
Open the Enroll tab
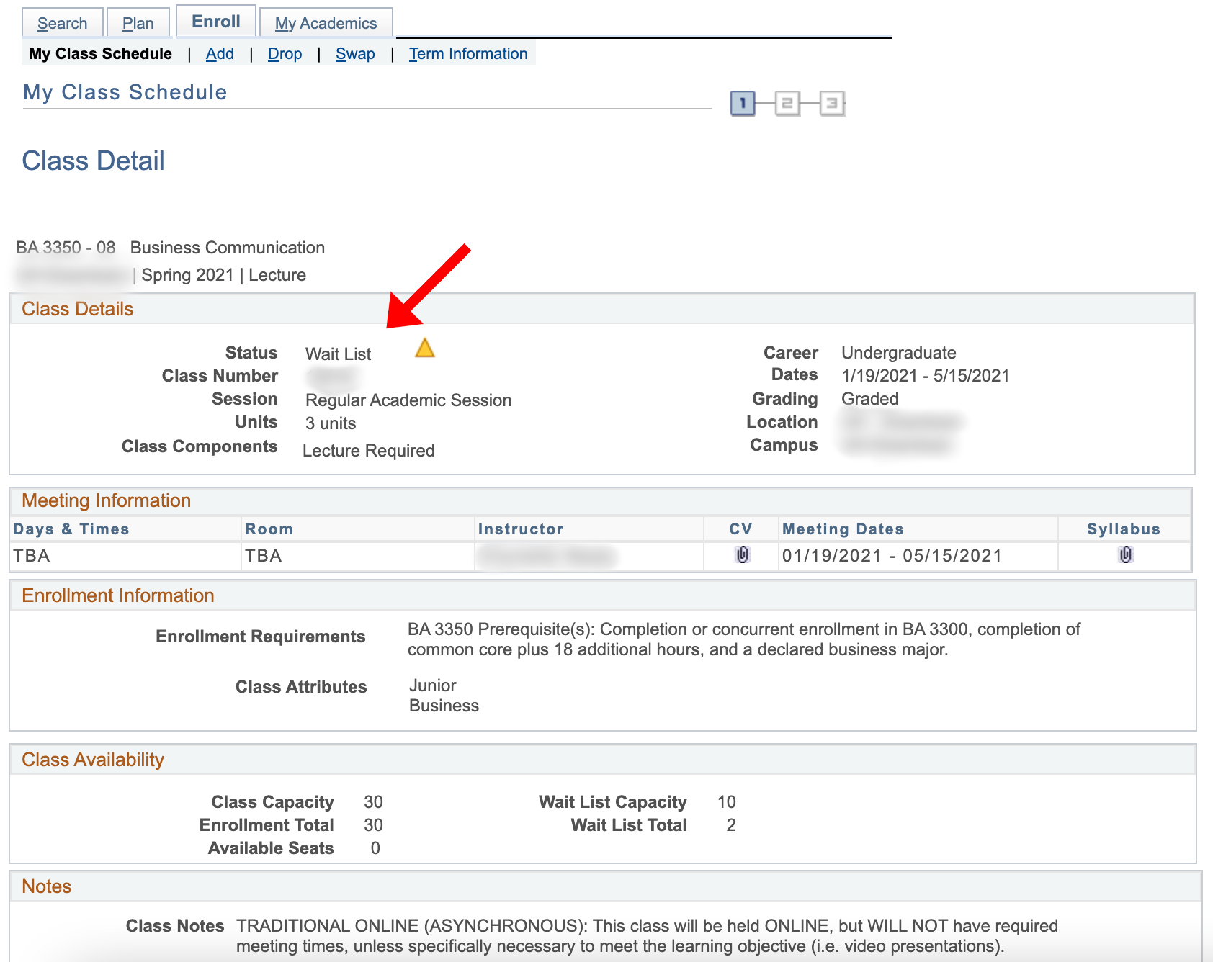216,22
